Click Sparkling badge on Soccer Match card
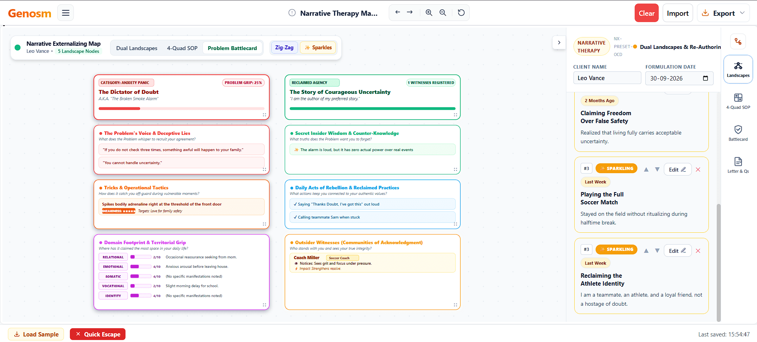The image size is (757, 342). 616,168
